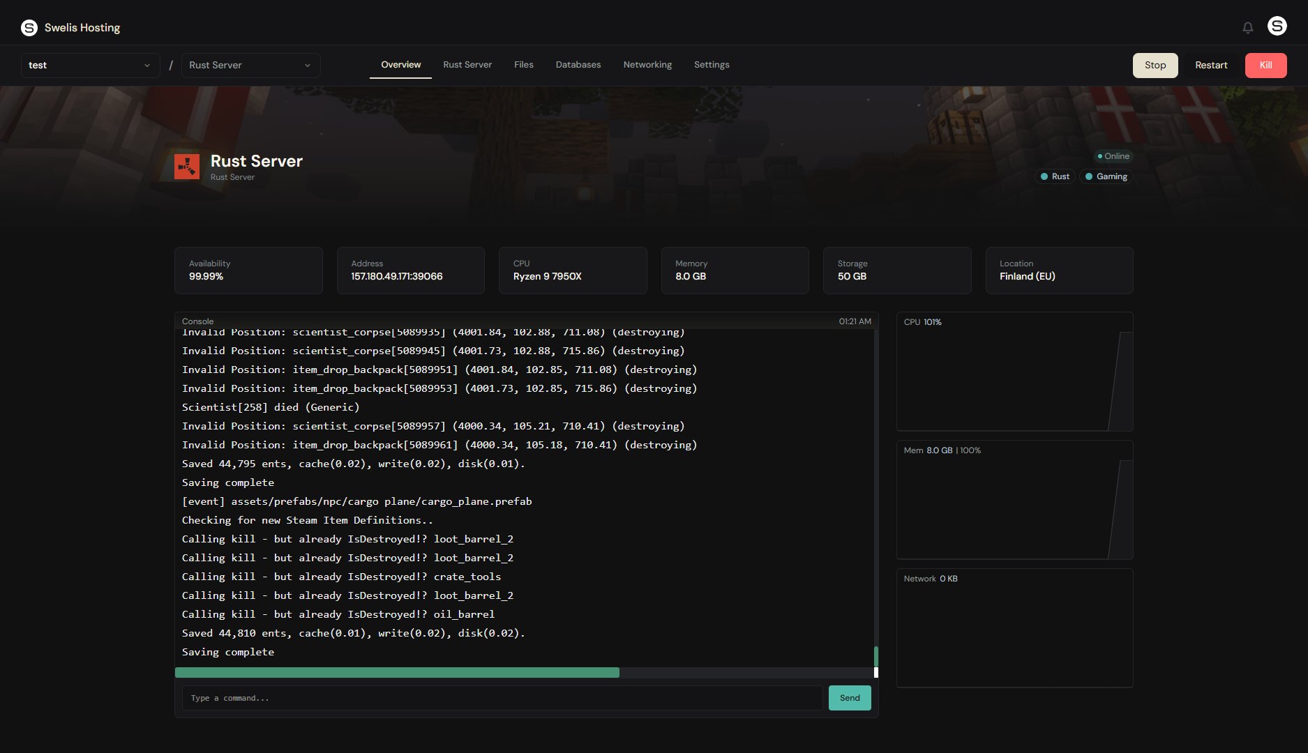
Task: Click the notification bell icon
Action: pos(1248,26)
